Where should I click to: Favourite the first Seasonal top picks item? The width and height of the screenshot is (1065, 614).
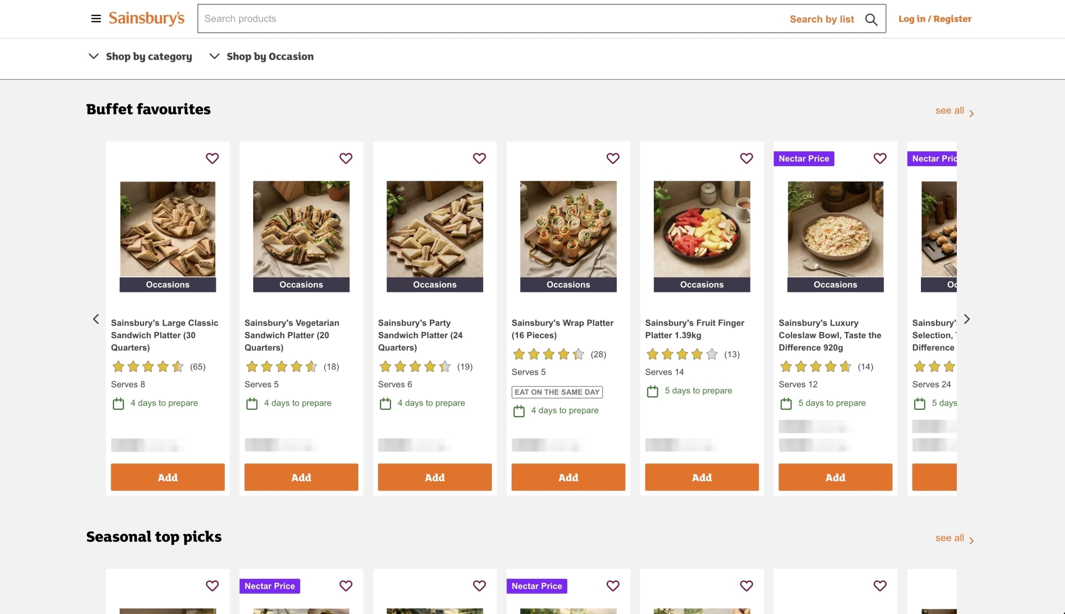click(x=212, y=585)
